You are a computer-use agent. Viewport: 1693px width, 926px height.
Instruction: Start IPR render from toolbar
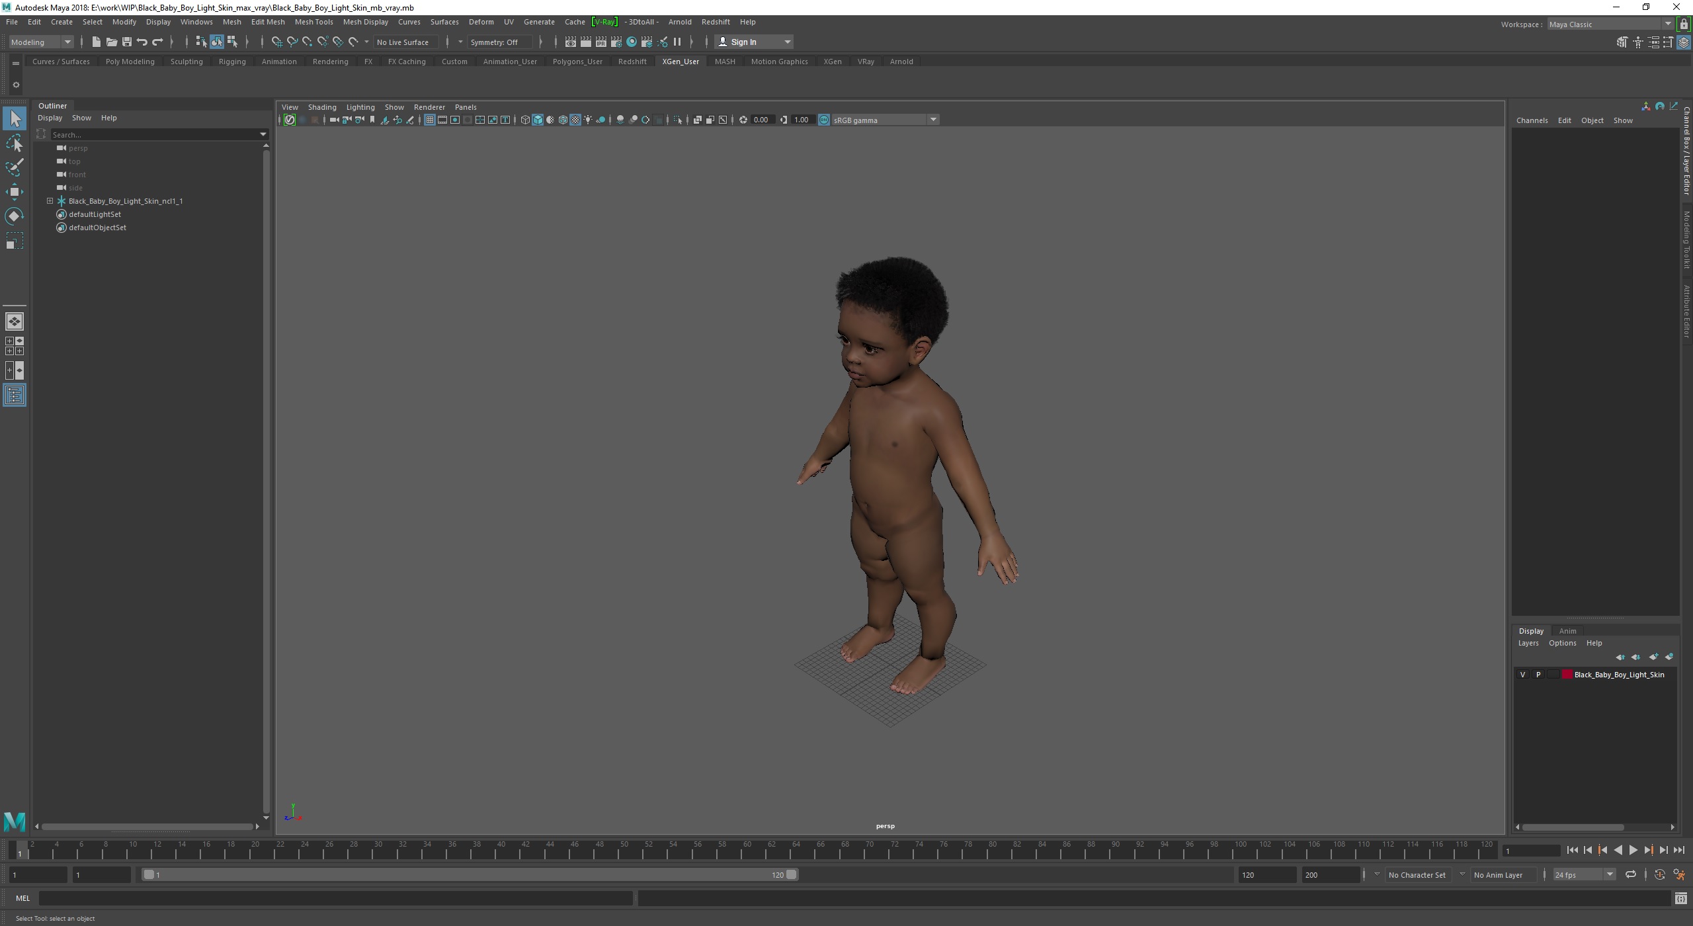(x=600, y=42)
